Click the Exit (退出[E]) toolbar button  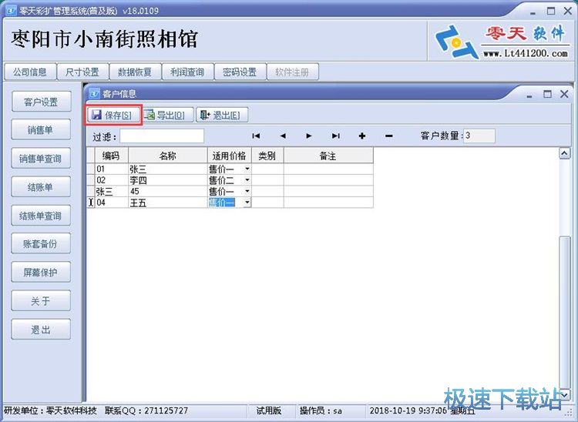[x=222, y=115]
